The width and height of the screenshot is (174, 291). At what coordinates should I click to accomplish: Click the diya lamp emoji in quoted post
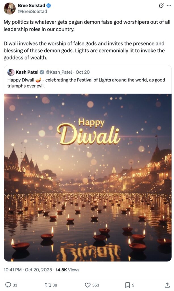pos(38,80)
